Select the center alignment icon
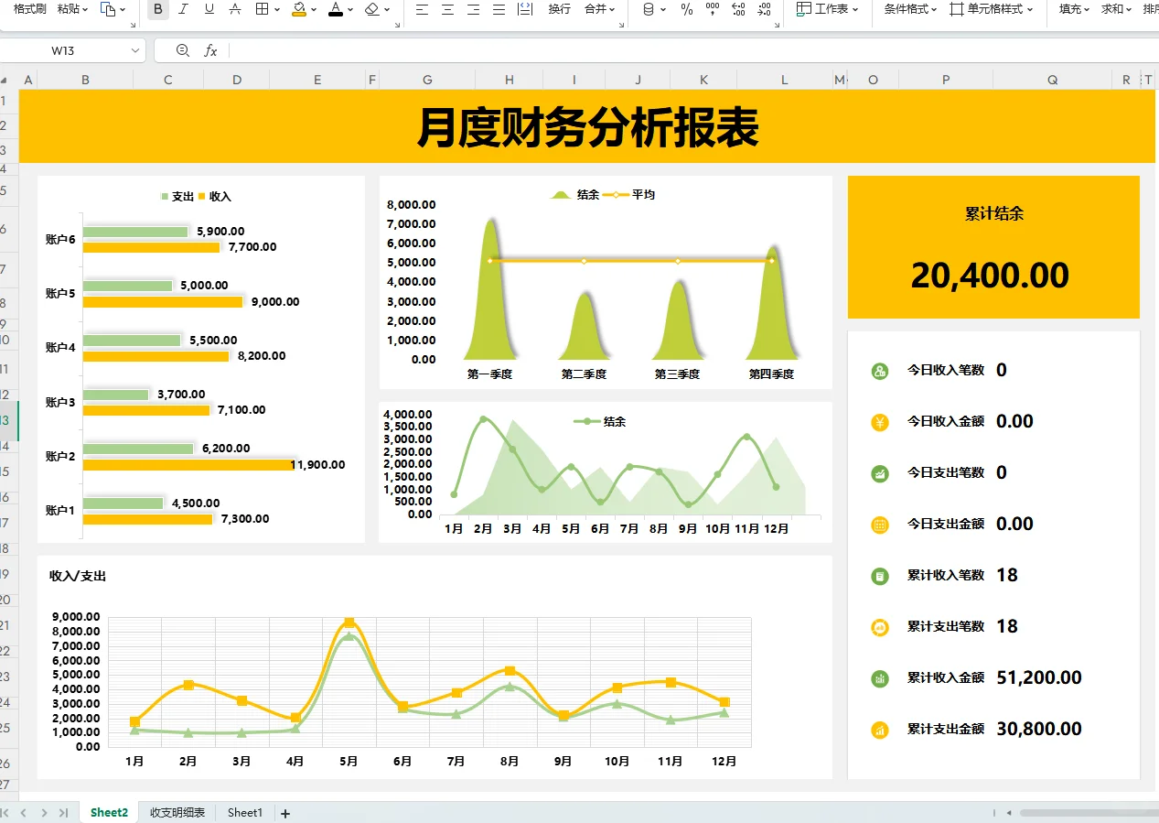 pos(447,10)
